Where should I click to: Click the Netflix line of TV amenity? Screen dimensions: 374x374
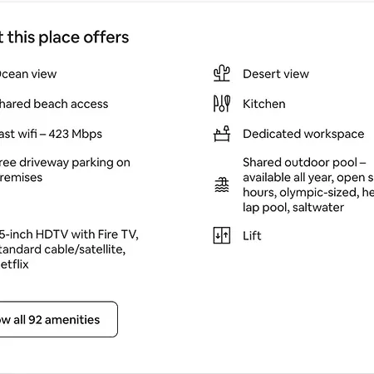(x=14, y=264)
